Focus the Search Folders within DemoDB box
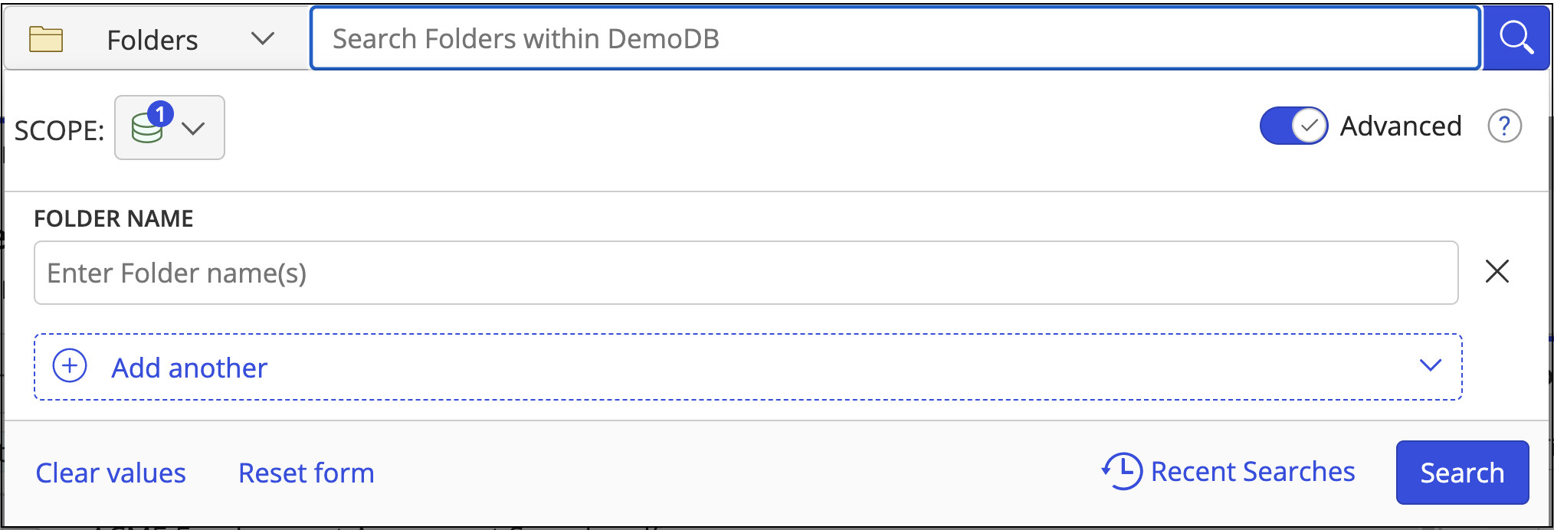 pos(894,38)
